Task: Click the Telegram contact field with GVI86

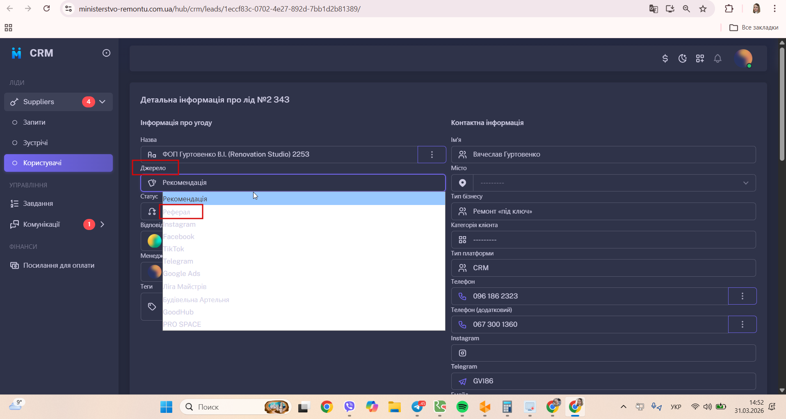Action: (603, 381)
